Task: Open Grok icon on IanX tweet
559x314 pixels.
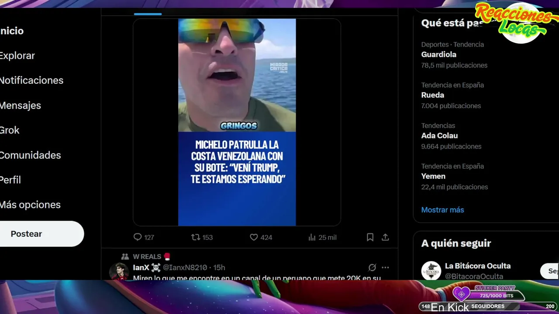Action: point(372,267)
